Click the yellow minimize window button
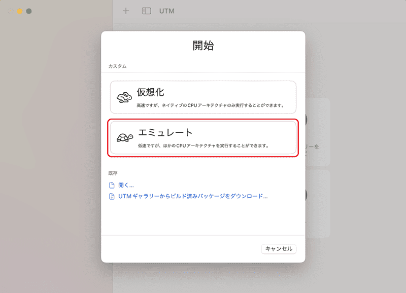This screenshot has width=406, height=293. 20,11
